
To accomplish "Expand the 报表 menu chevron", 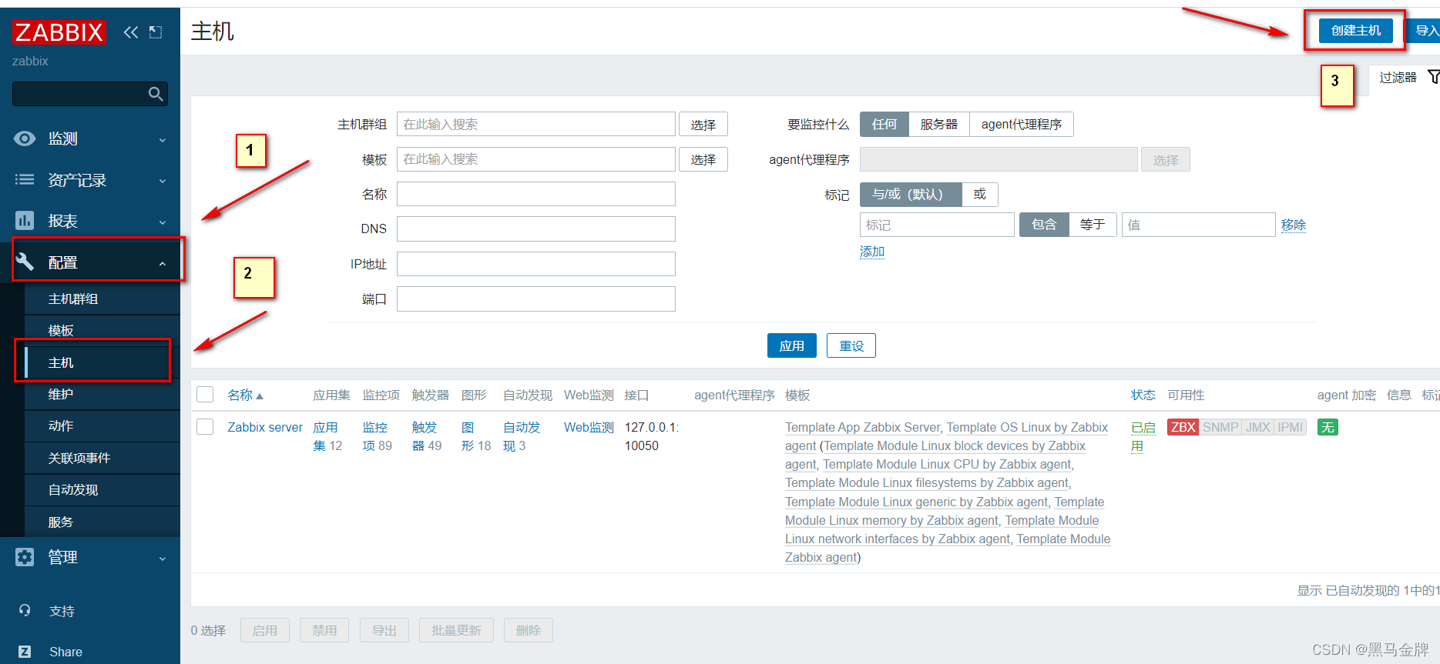I will (x=163, y=222).
